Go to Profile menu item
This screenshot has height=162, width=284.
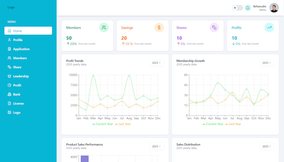click(28, 40)
